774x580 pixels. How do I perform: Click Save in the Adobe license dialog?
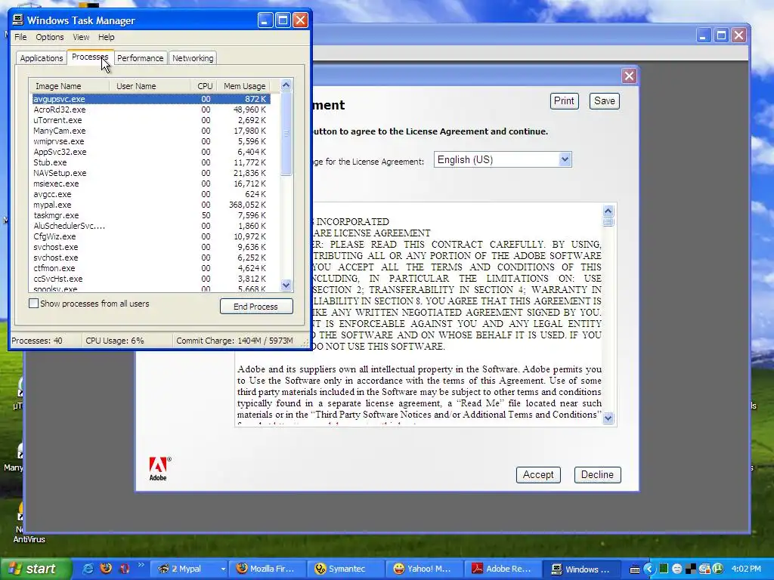604,101
